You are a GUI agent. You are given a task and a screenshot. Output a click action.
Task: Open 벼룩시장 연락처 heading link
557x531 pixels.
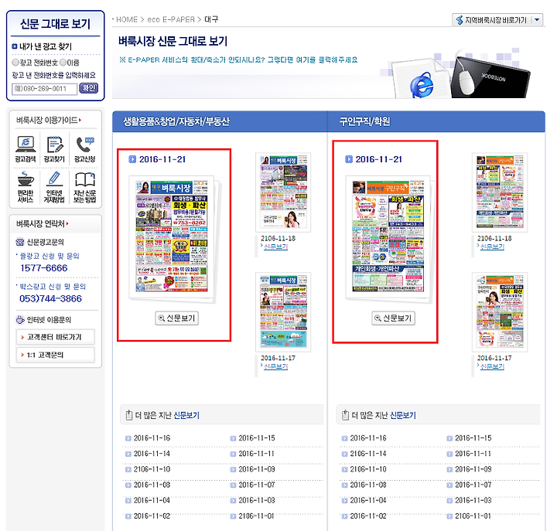tap(43, 223)
